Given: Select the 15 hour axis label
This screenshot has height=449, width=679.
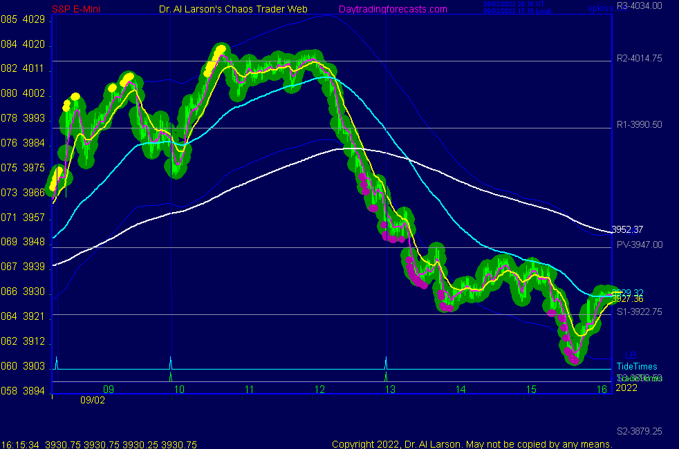Looking at the screenshot, I should point(531,390).
